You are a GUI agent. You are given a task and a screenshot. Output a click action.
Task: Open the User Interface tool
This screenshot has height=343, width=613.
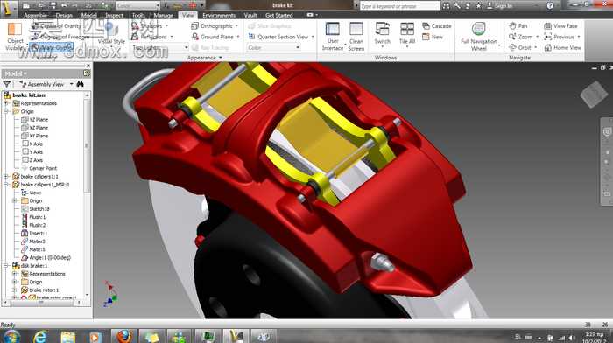tap(333, 37)
